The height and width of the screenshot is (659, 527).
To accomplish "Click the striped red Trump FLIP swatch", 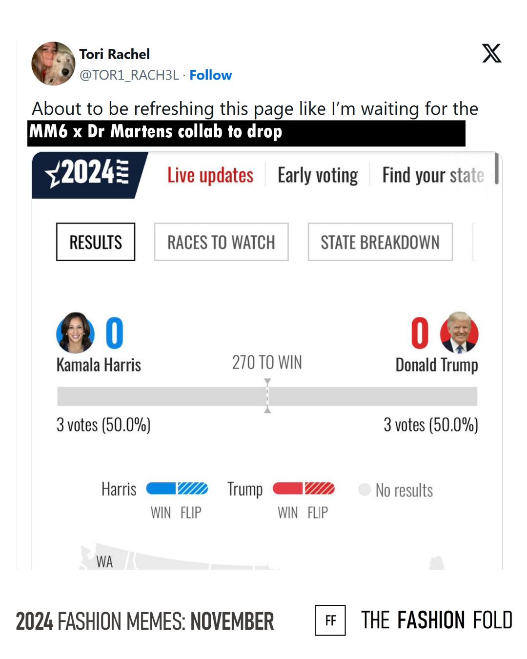I will pyautogui.click(x=320, y=488).
